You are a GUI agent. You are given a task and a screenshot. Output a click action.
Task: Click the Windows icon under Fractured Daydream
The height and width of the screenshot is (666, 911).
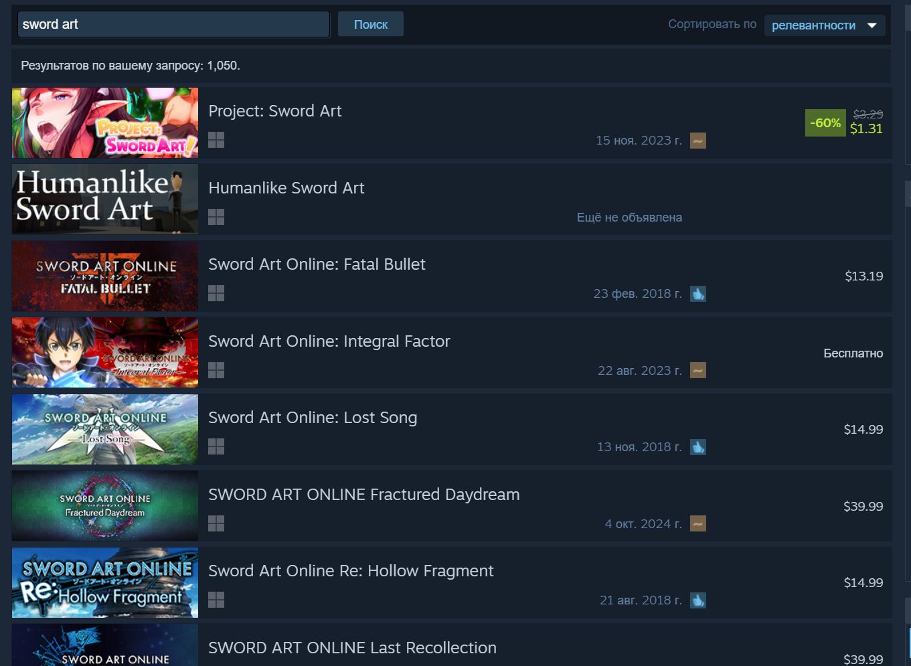[216, 523]
